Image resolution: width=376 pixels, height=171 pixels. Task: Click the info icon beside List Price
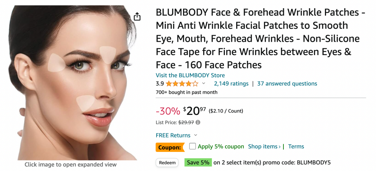pos(198,122)
